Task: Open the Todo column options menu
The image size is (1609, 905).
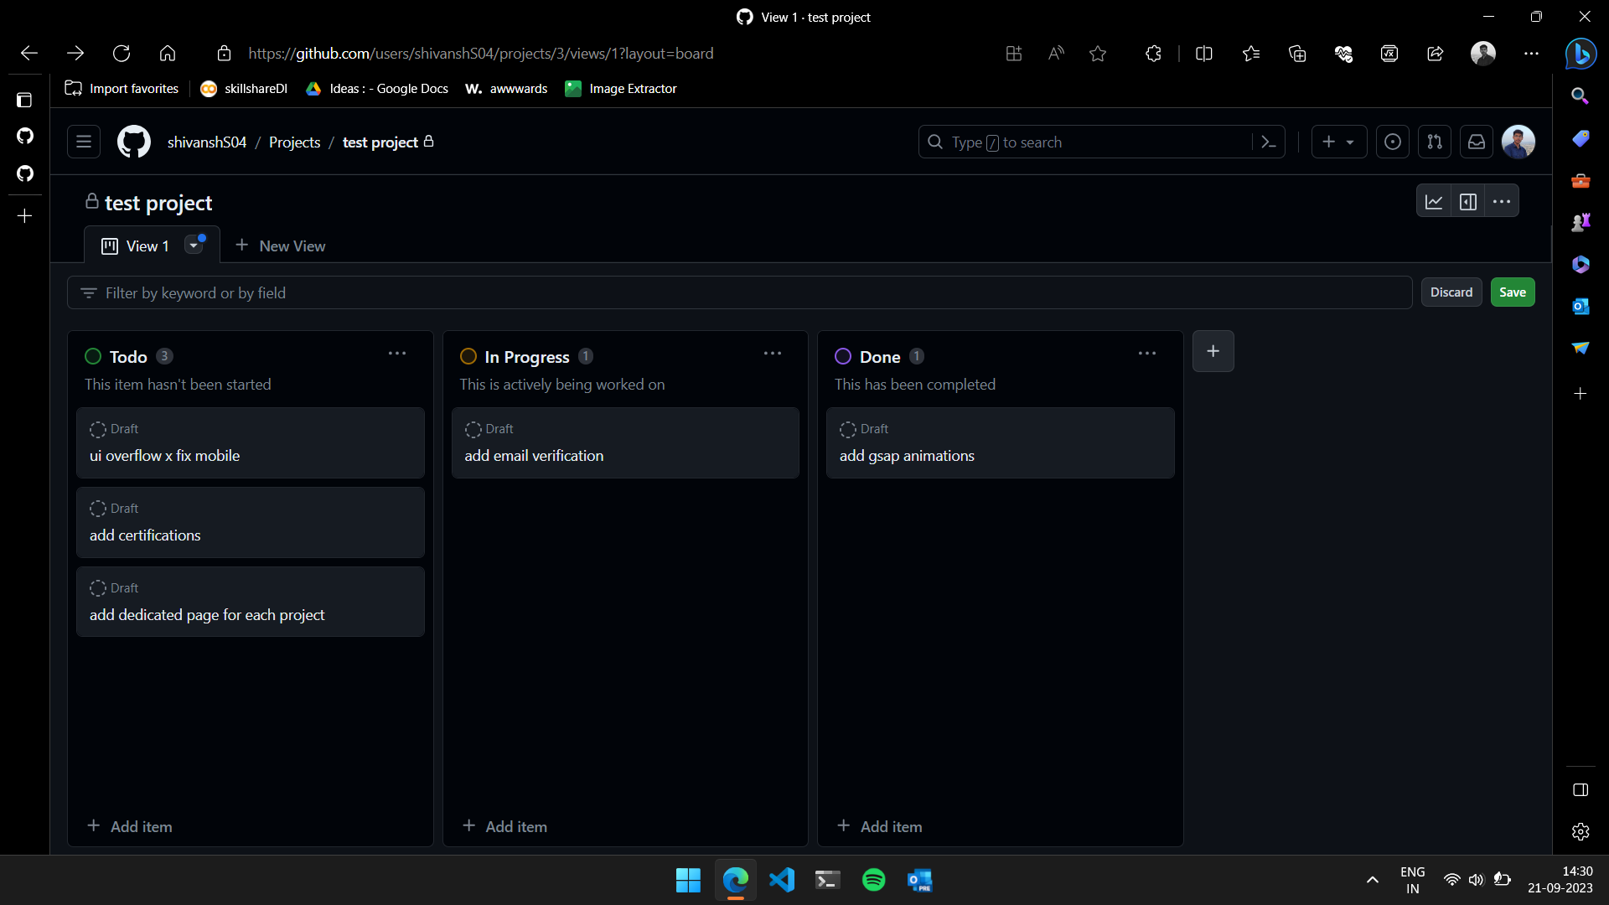Action: (x=396, y=354)
